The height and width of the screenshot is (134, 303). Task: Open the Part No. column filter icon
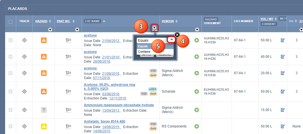click(x=77, y=30)
